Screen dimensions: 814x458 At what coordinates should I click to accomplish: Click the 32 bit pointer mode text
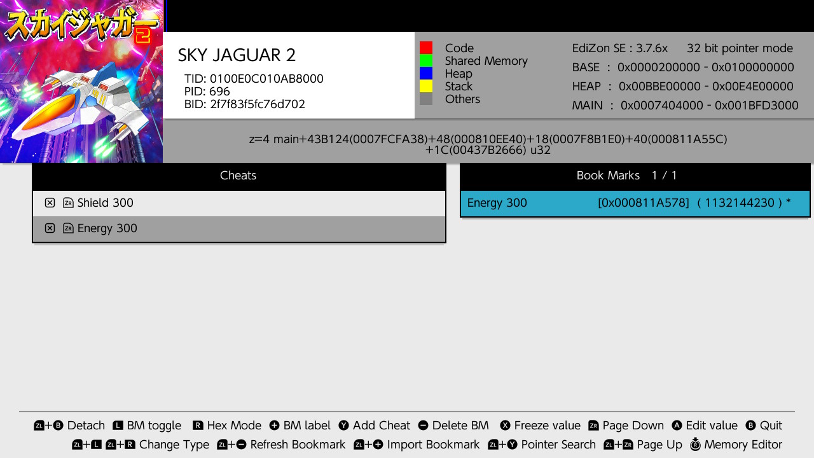[740, 48]
